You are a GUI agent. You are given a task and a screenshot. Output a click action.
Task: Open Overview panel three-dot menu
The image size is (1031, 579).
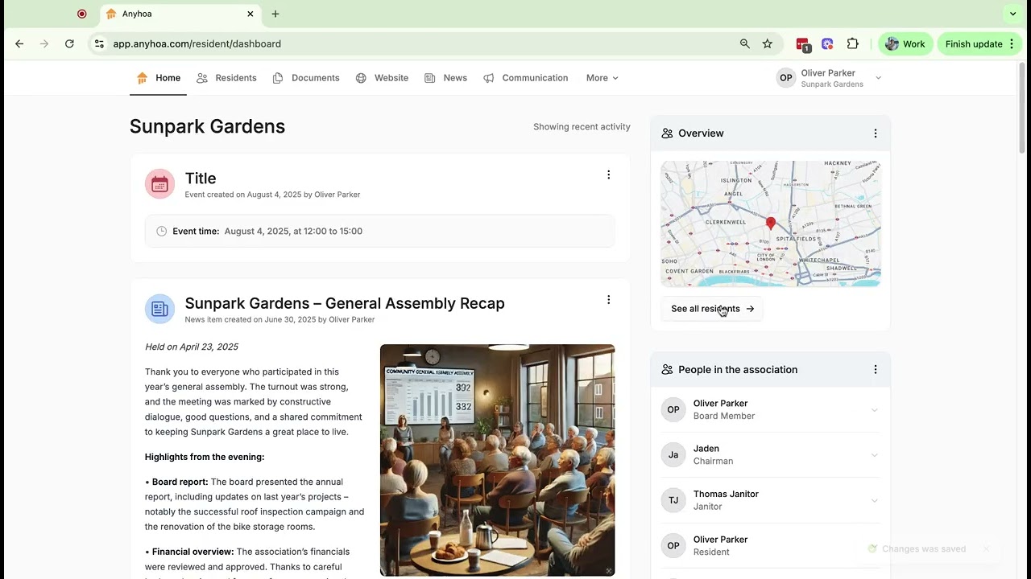876,133
